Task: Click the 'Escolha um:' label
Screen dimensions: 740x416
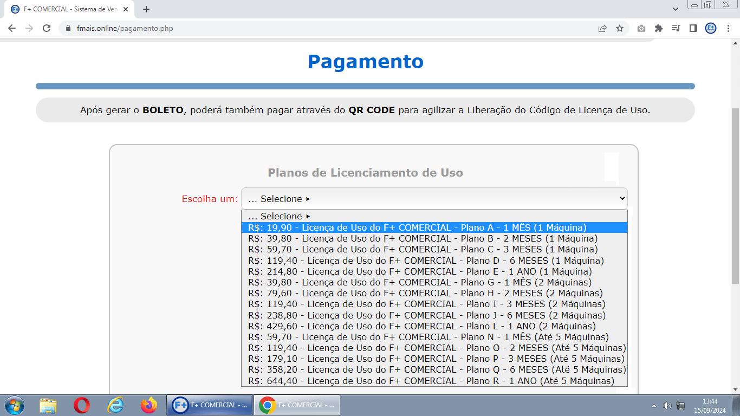Action: (x=210, y=199)
